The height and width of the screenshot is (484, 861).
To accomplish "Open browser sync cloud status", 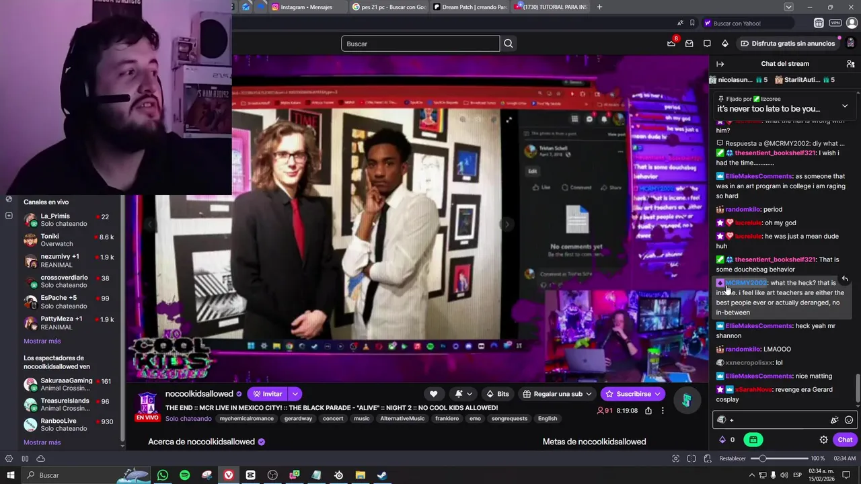I will coord(40,458).
